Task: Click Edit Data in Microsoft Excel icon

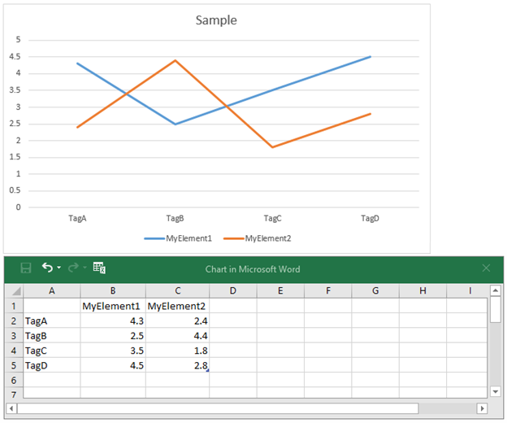Action: click(99, 268)
